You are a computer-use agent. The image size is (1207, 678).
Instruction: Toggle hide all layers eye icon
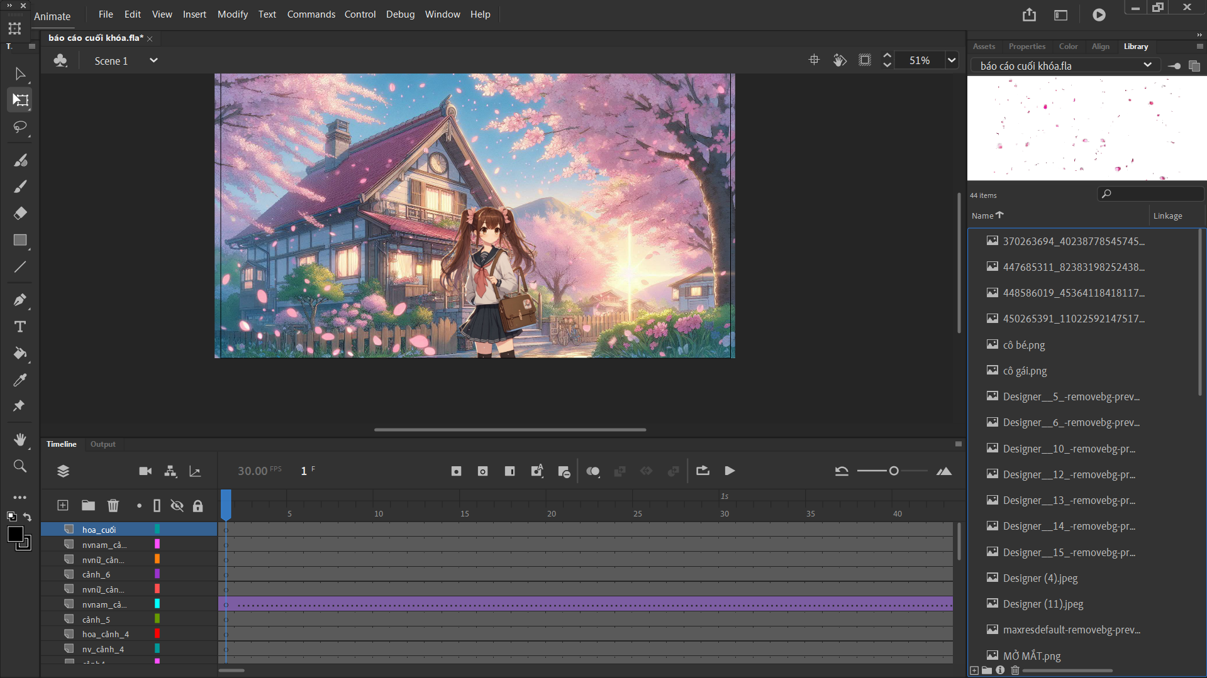pyautogui.click(x=177, y=506)
